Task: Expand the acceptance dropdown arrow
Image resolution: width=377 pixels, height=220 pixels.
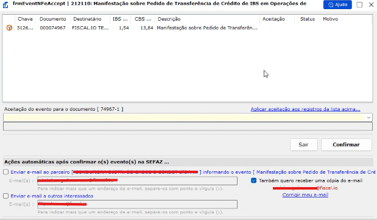Action: (x=368, y=118)
